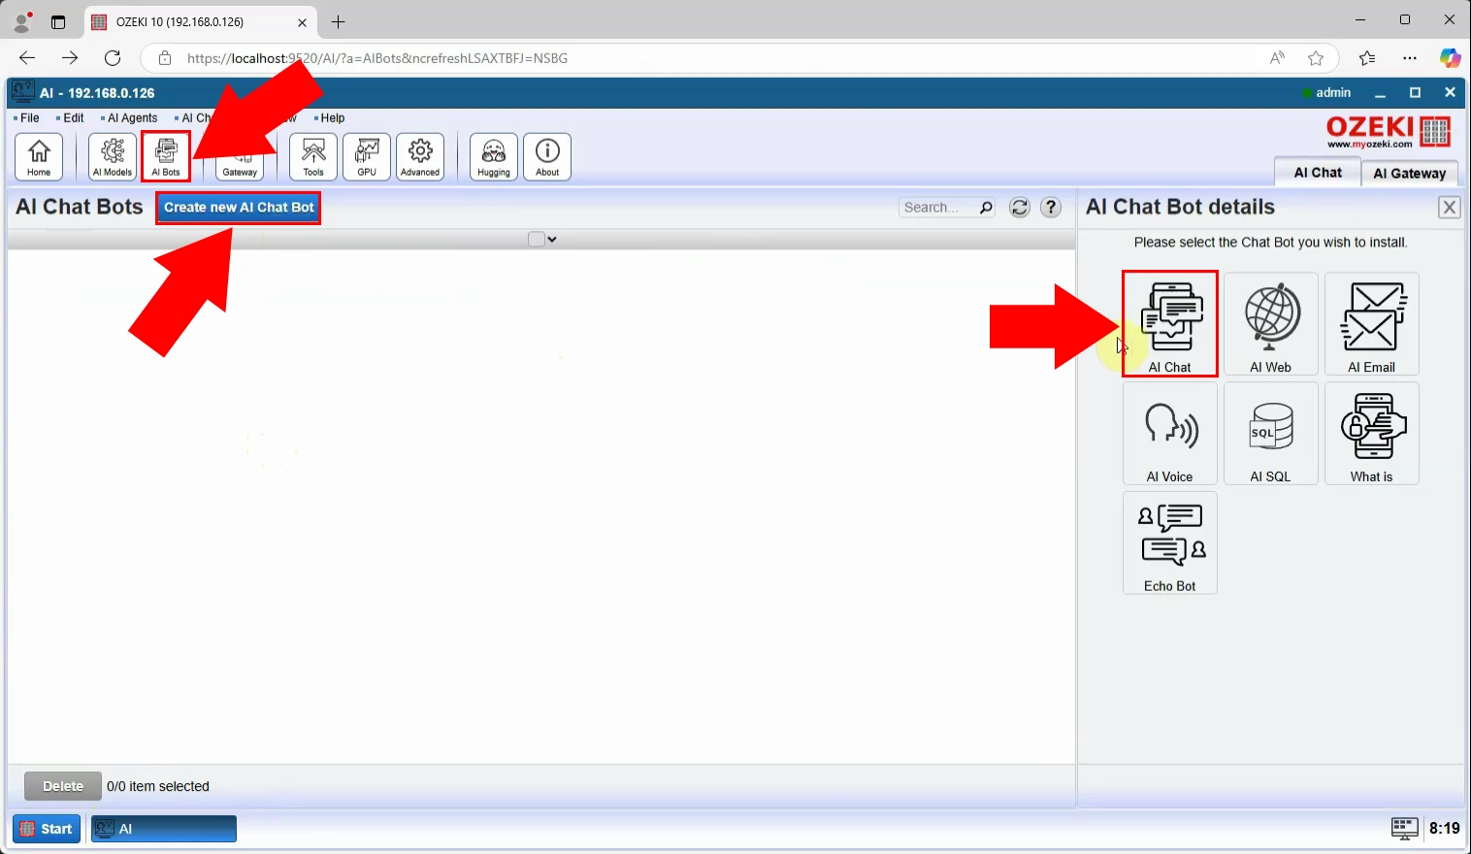Close the AI Chat Bot details panel
Image resolution: width=1471 pixels, height=854 pixels.
tap(1450, 207)
